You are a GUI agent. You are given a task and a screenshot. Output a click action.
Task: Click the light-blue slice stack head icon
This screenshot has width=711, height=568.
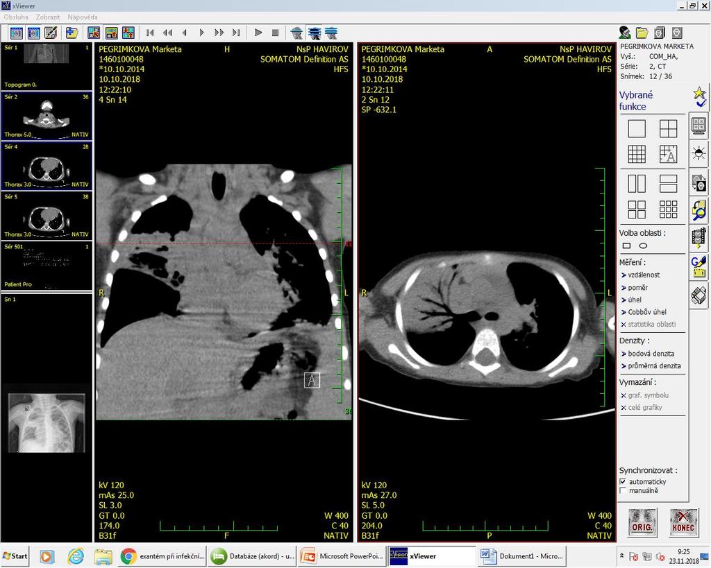click(x=331, y=33)
